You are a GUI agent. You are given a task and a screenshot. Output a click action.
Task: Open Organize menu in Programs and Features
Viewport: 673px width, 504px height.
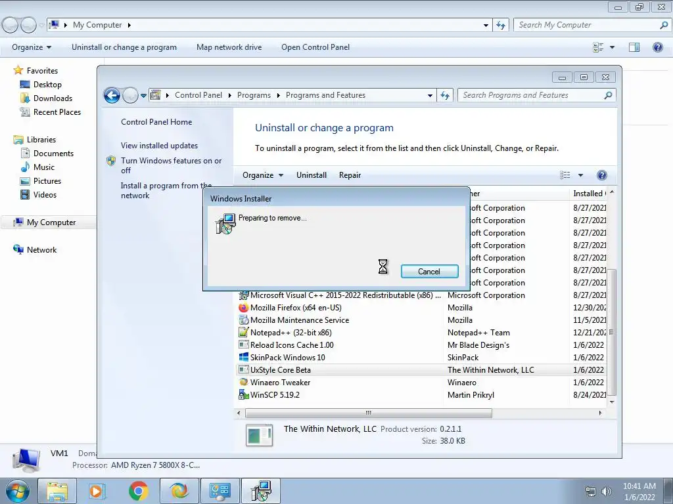pos(263,175)
